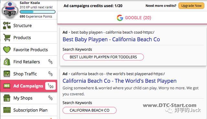
Task: Click the Google logo icon
Action: click(x=120, y=18)
